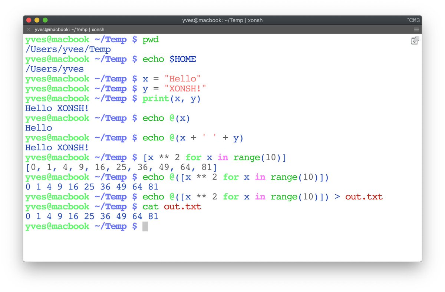Click the '/Users/yves/Temp' output line

point(68,49)
